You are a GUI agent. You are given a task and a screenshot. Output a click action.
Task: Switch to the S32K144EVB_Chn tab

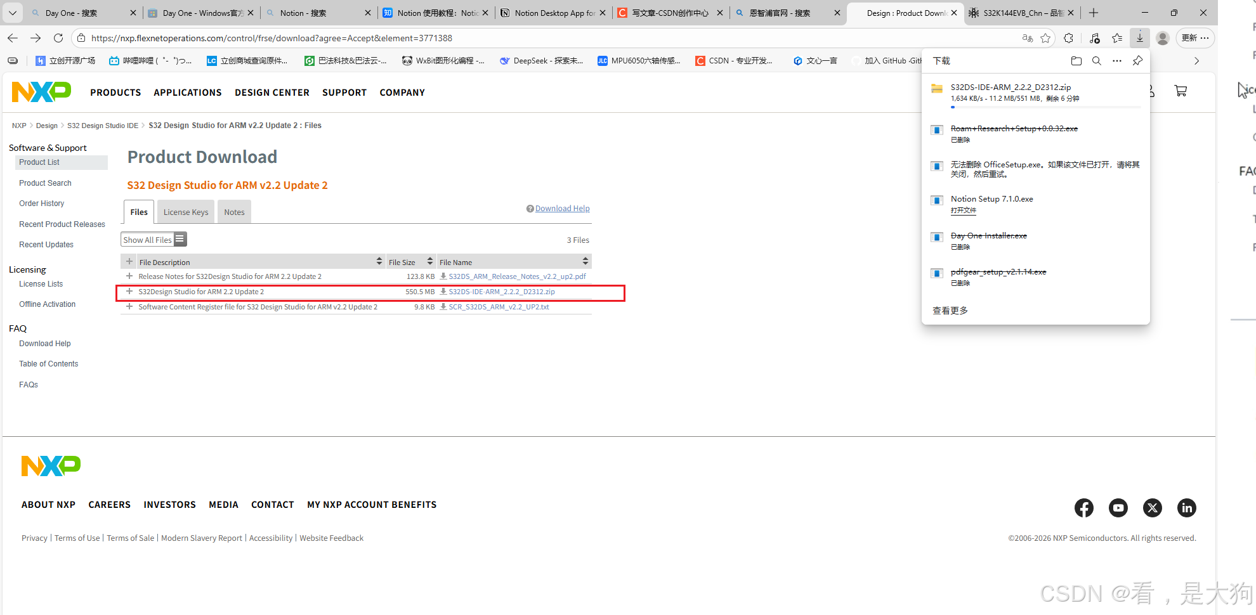pyautogui.click(x=1023, y=13)
